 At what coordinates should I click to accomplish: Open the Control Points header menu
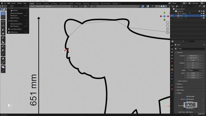(40, 6)
